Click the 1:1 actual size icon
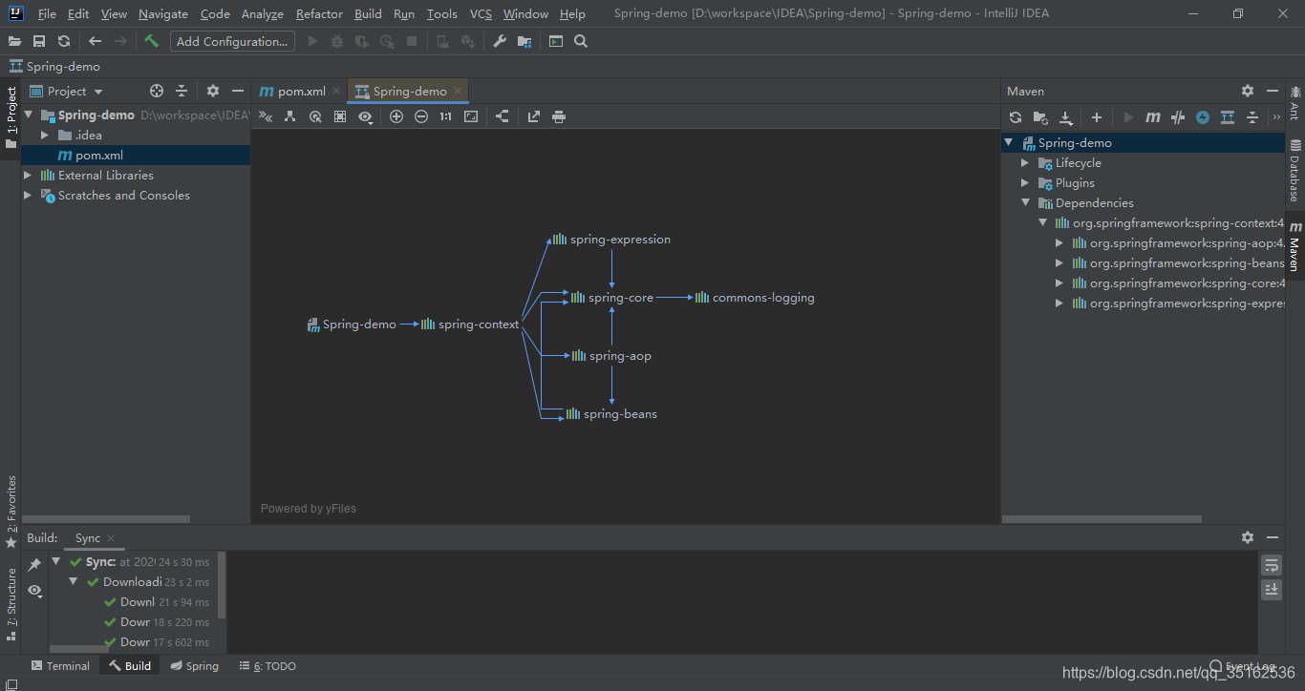This screenshot has height=691, width=1305. tap(446, 116)
